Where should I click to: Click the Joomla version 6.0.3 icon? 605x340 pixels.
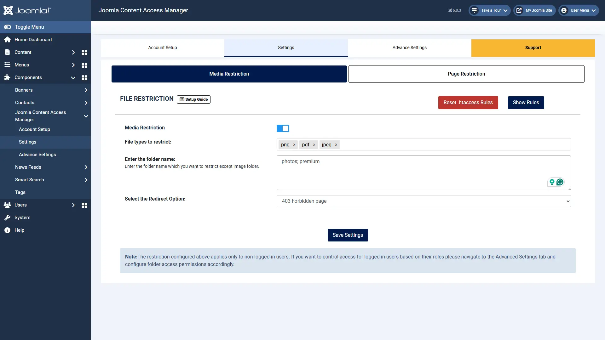click(450, 10)
